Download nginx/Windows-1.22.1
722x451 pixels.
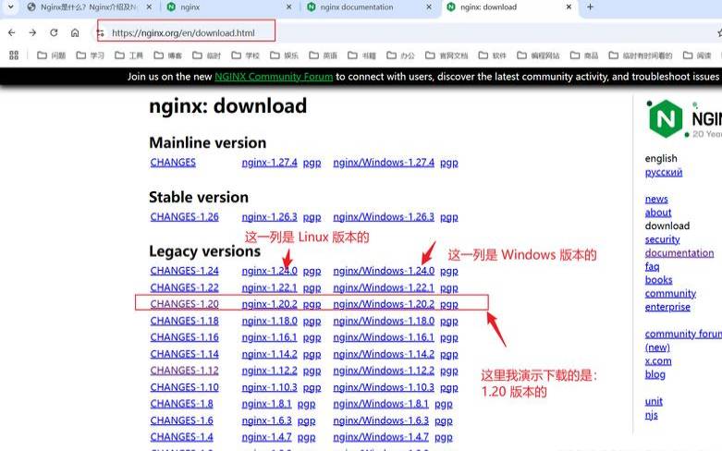384,287
